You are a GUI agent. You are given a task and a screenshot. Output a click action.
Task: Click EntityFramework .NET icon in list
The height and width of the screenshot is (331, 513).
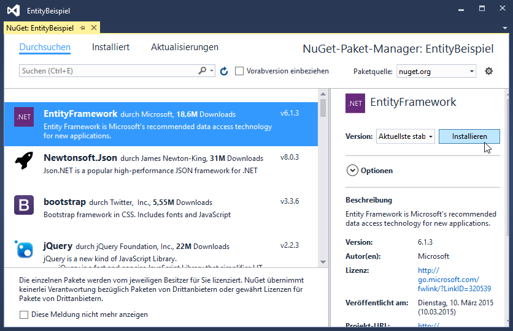click(x=24, y=117)
